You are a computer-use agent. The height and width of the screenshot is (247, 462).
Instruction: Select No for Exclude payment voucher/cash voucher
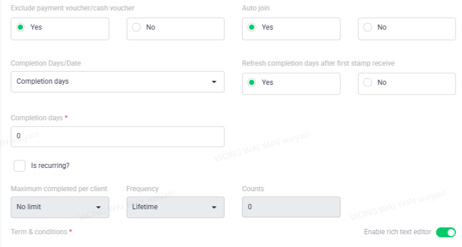pos(137,27)
